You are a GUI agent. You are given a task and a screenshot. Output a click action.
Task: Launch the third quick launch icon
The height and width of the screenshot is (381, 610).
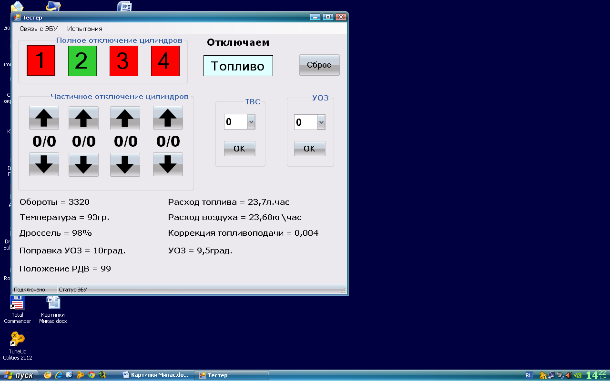tap(70, 375)
